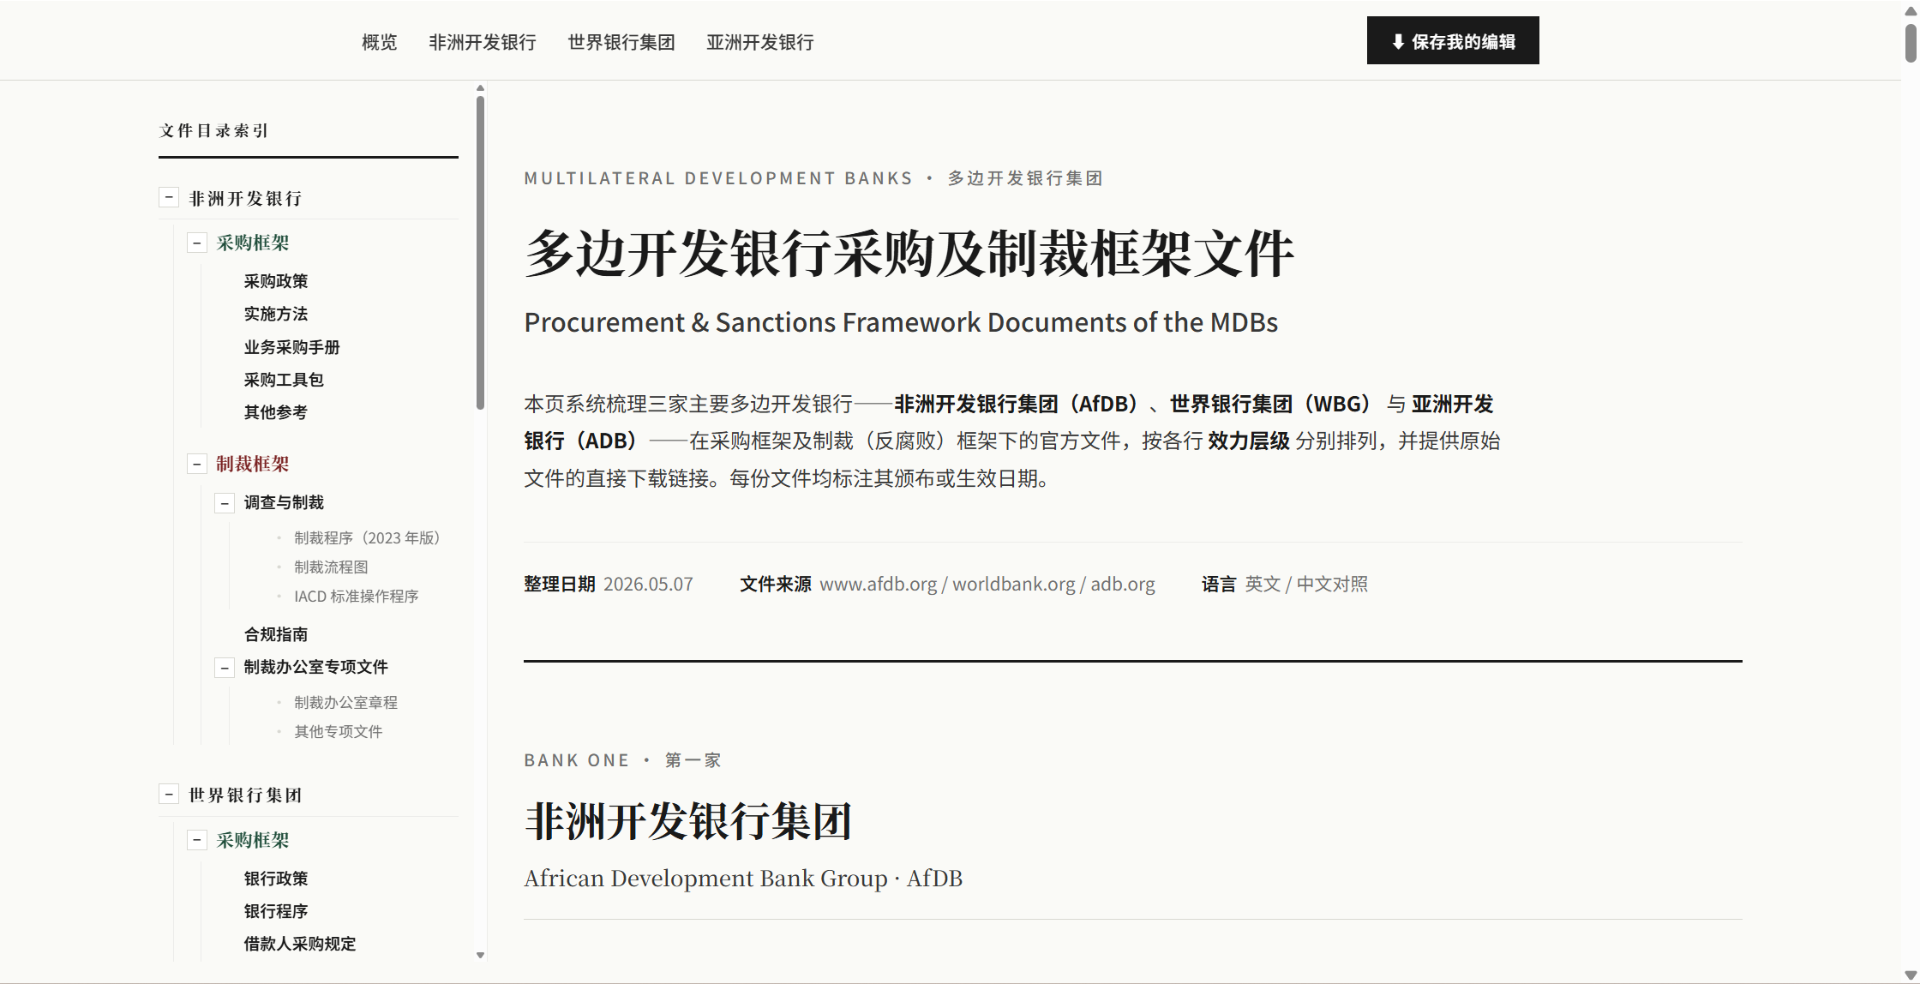Click the 英文 / 中文对照 language text
Viewport: 1920px width, 984px height.
pyautogui.click(x=1306, y=585)
